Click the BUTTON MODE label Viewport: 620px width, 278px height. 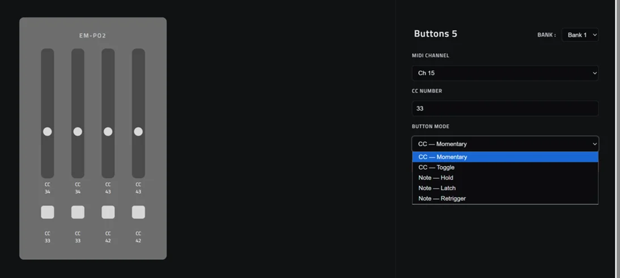430,126
